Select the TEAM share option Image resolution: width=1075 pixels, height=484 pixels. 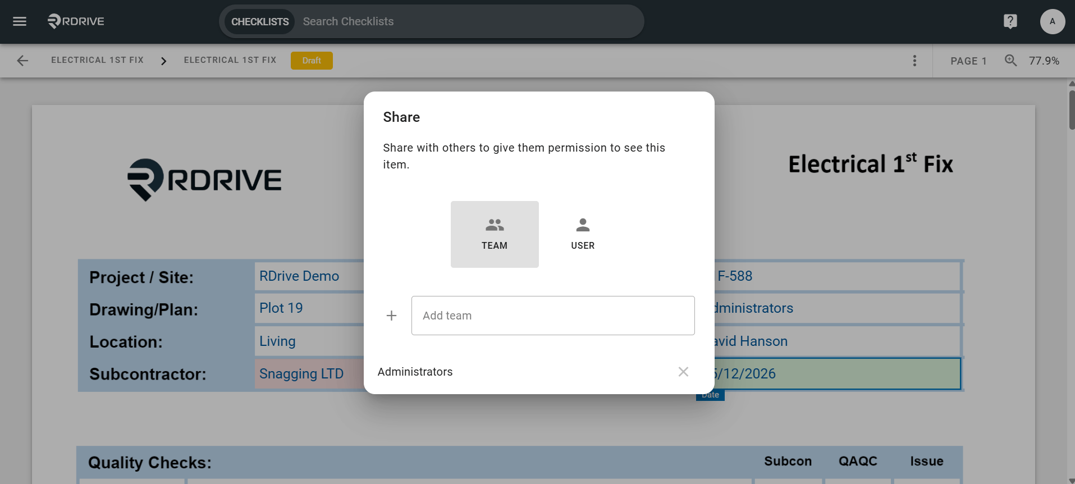495,234
